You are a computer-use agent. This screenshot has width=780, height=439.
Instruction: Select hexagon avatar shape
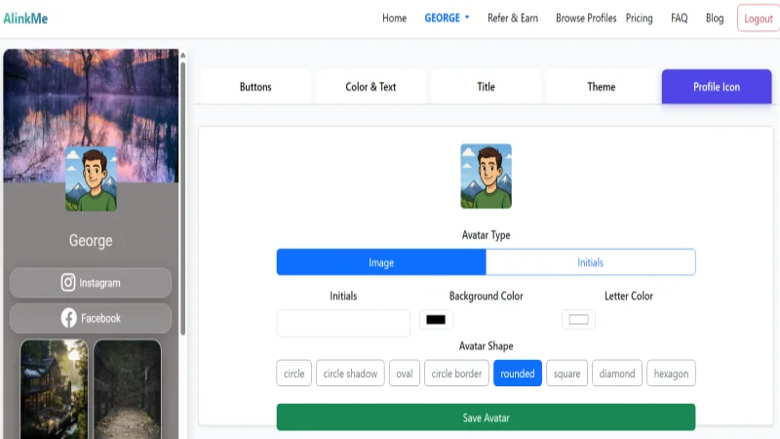(x=671, y=374)
